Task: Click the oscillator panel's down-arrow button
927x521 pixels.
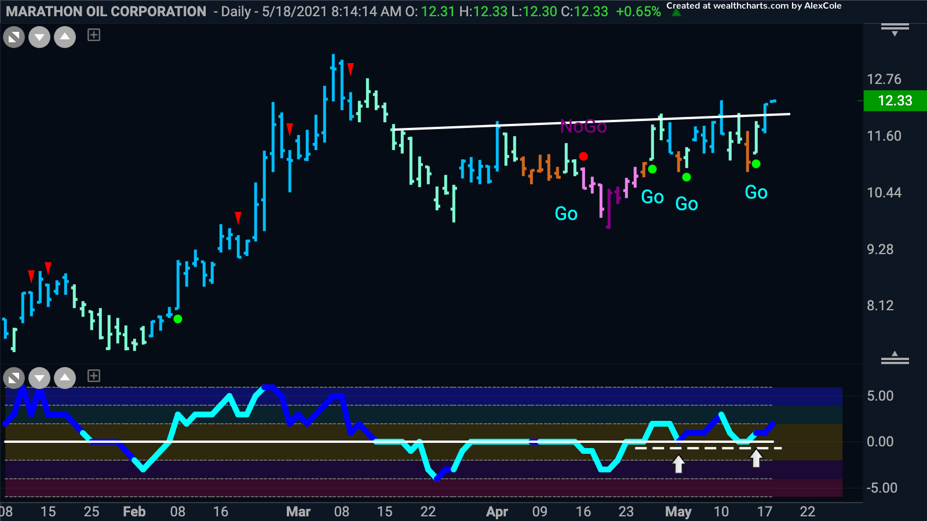Action: click(x=39, y=379)
